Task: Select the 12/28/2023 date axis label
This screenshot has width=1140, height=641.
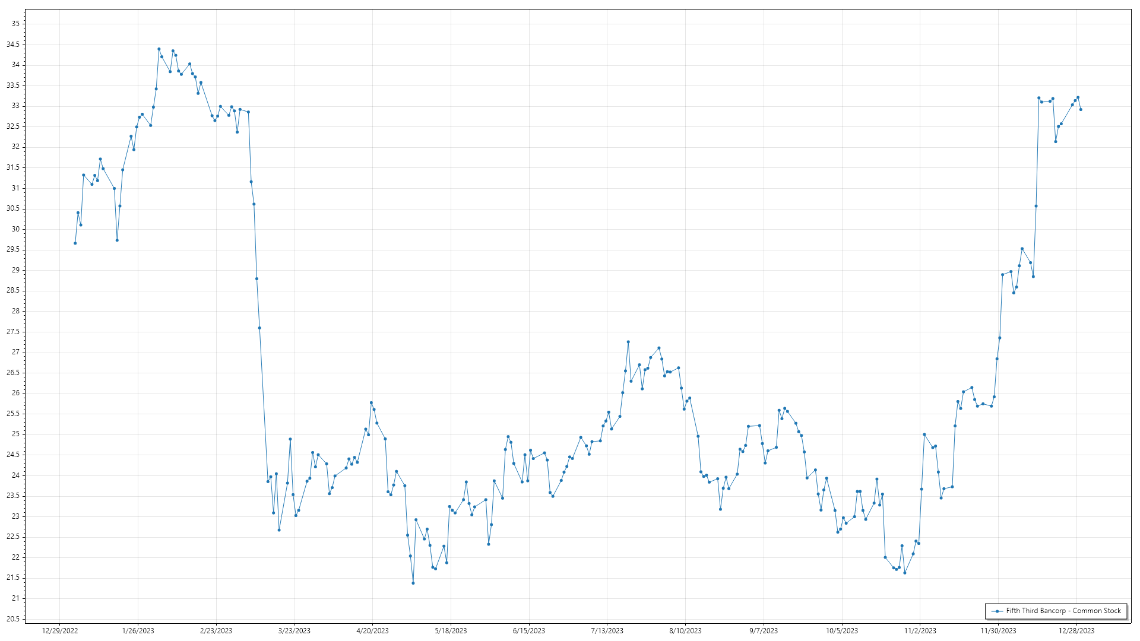Action: pyautogui.click(x=1076, y=631)
